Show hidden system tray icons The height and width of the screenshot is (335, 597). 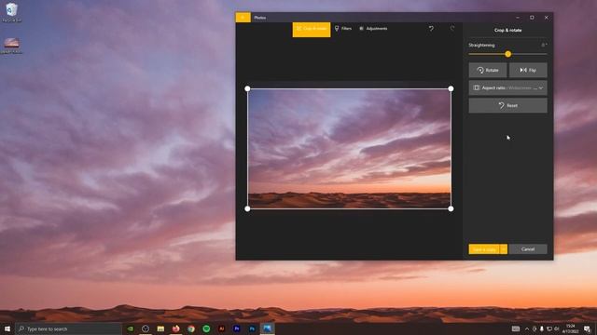[527, 328]
